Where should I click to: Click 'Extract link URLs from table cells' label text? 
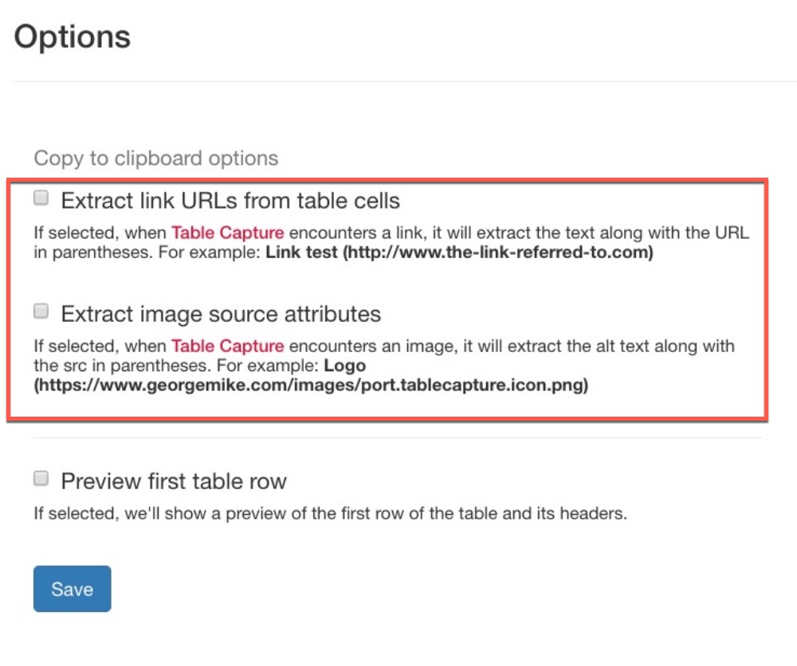coord(230,200)
